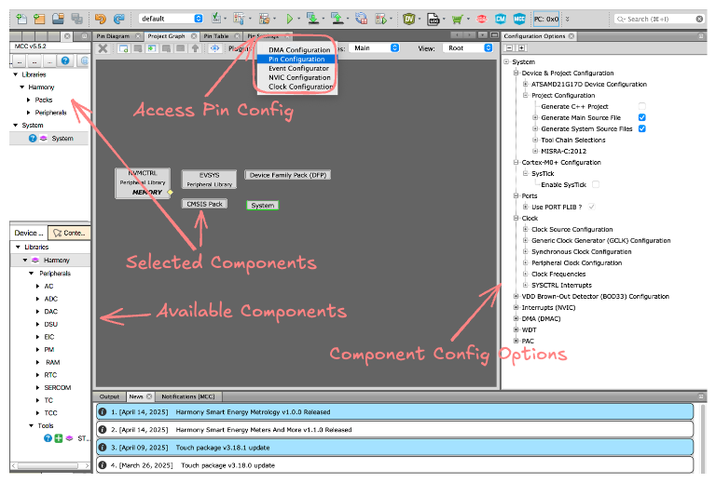Select DMA Configuration from plugins menu
Viewport: 716px width, 483px height.
[297, 49]
